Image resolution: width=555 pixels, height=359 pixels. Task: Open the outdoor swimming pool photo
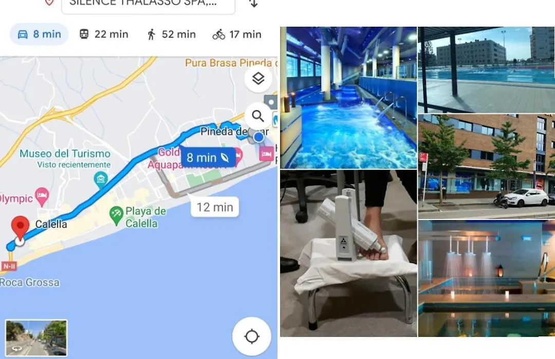click(486, 70)
